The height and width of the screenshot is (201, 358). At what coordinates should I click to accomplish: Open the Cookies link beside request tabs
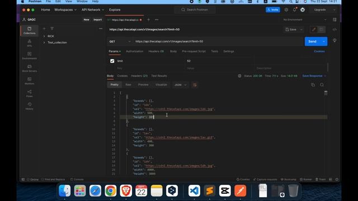click(x=319, y=51)
